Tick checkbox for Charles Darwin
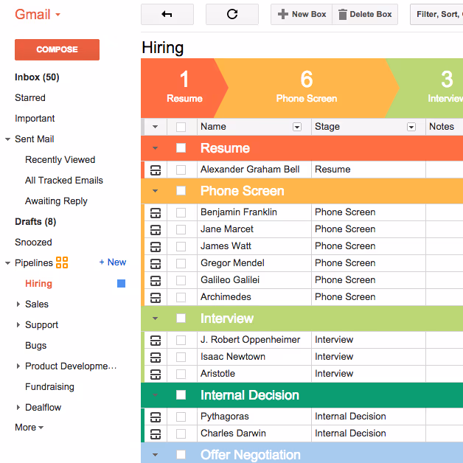 pos(181,434)
